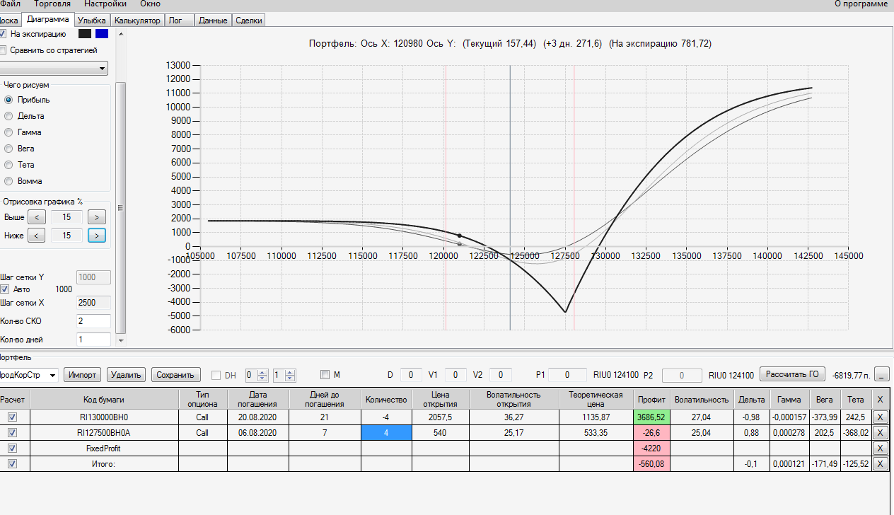The height and width of the screenshot is (515, 894).
Task: Click the Профит column header
Action: 650,400
